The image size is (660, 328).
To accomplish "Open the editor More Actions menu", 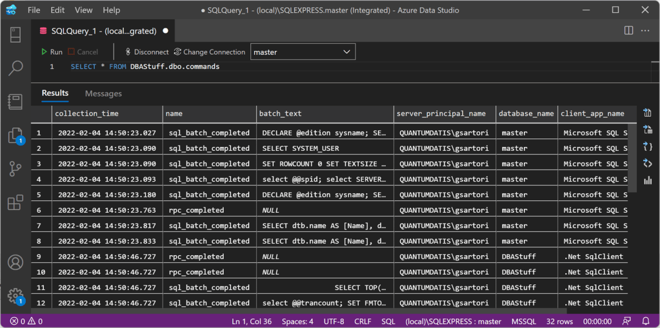I will click(645, 30).
